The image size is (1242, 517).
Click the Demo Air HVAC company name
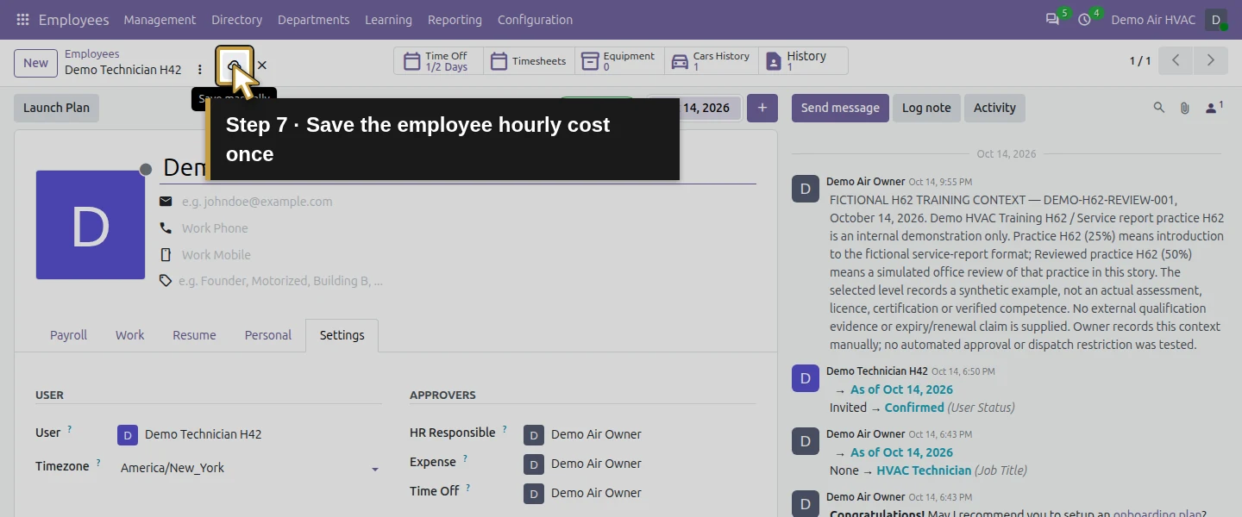pos(1153,20)
